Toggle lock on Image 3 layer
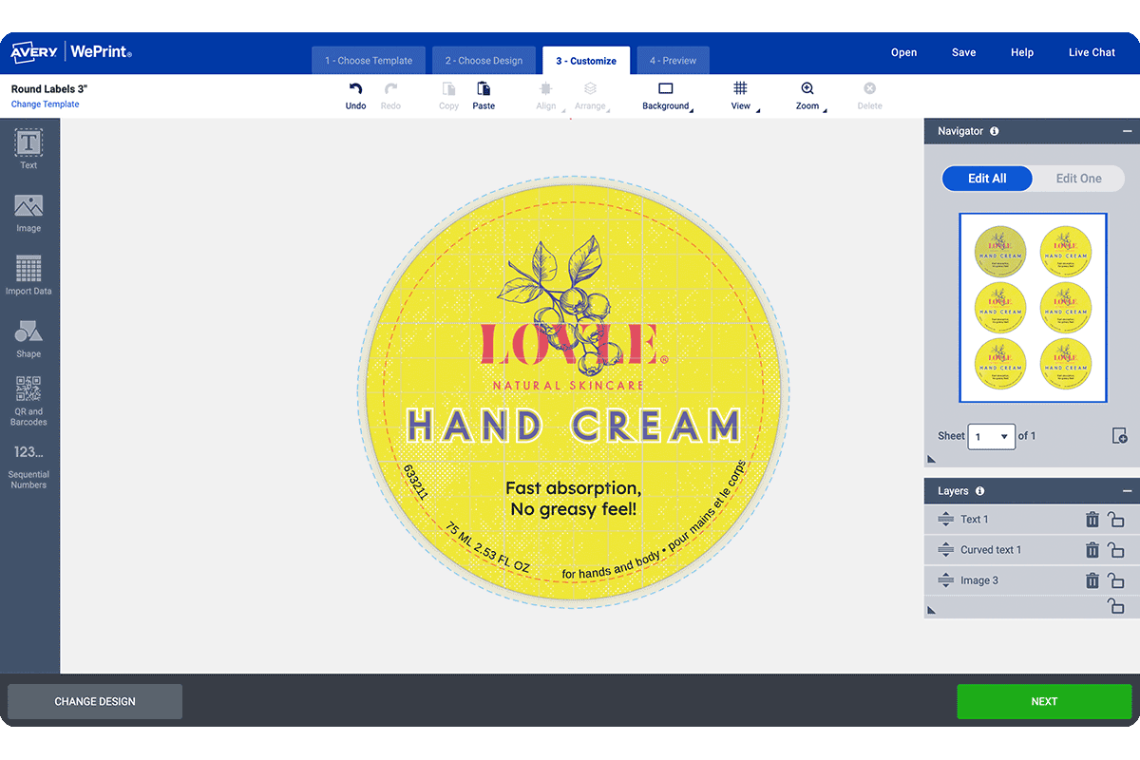1140x760 pixels. [1116, 580]
